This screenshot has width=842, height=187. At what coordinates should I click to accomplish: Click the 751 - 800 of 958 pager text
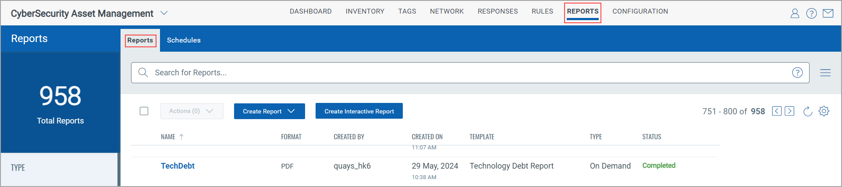[x=733, y=111]
